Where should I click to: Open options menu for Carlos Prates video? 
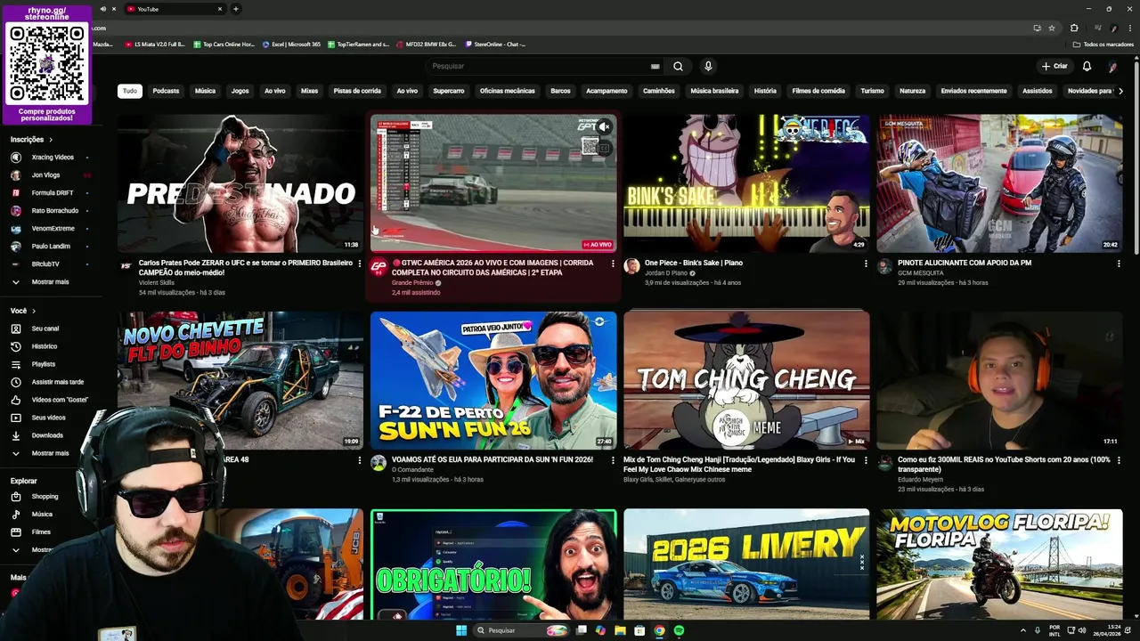click(x=360, y=264)
